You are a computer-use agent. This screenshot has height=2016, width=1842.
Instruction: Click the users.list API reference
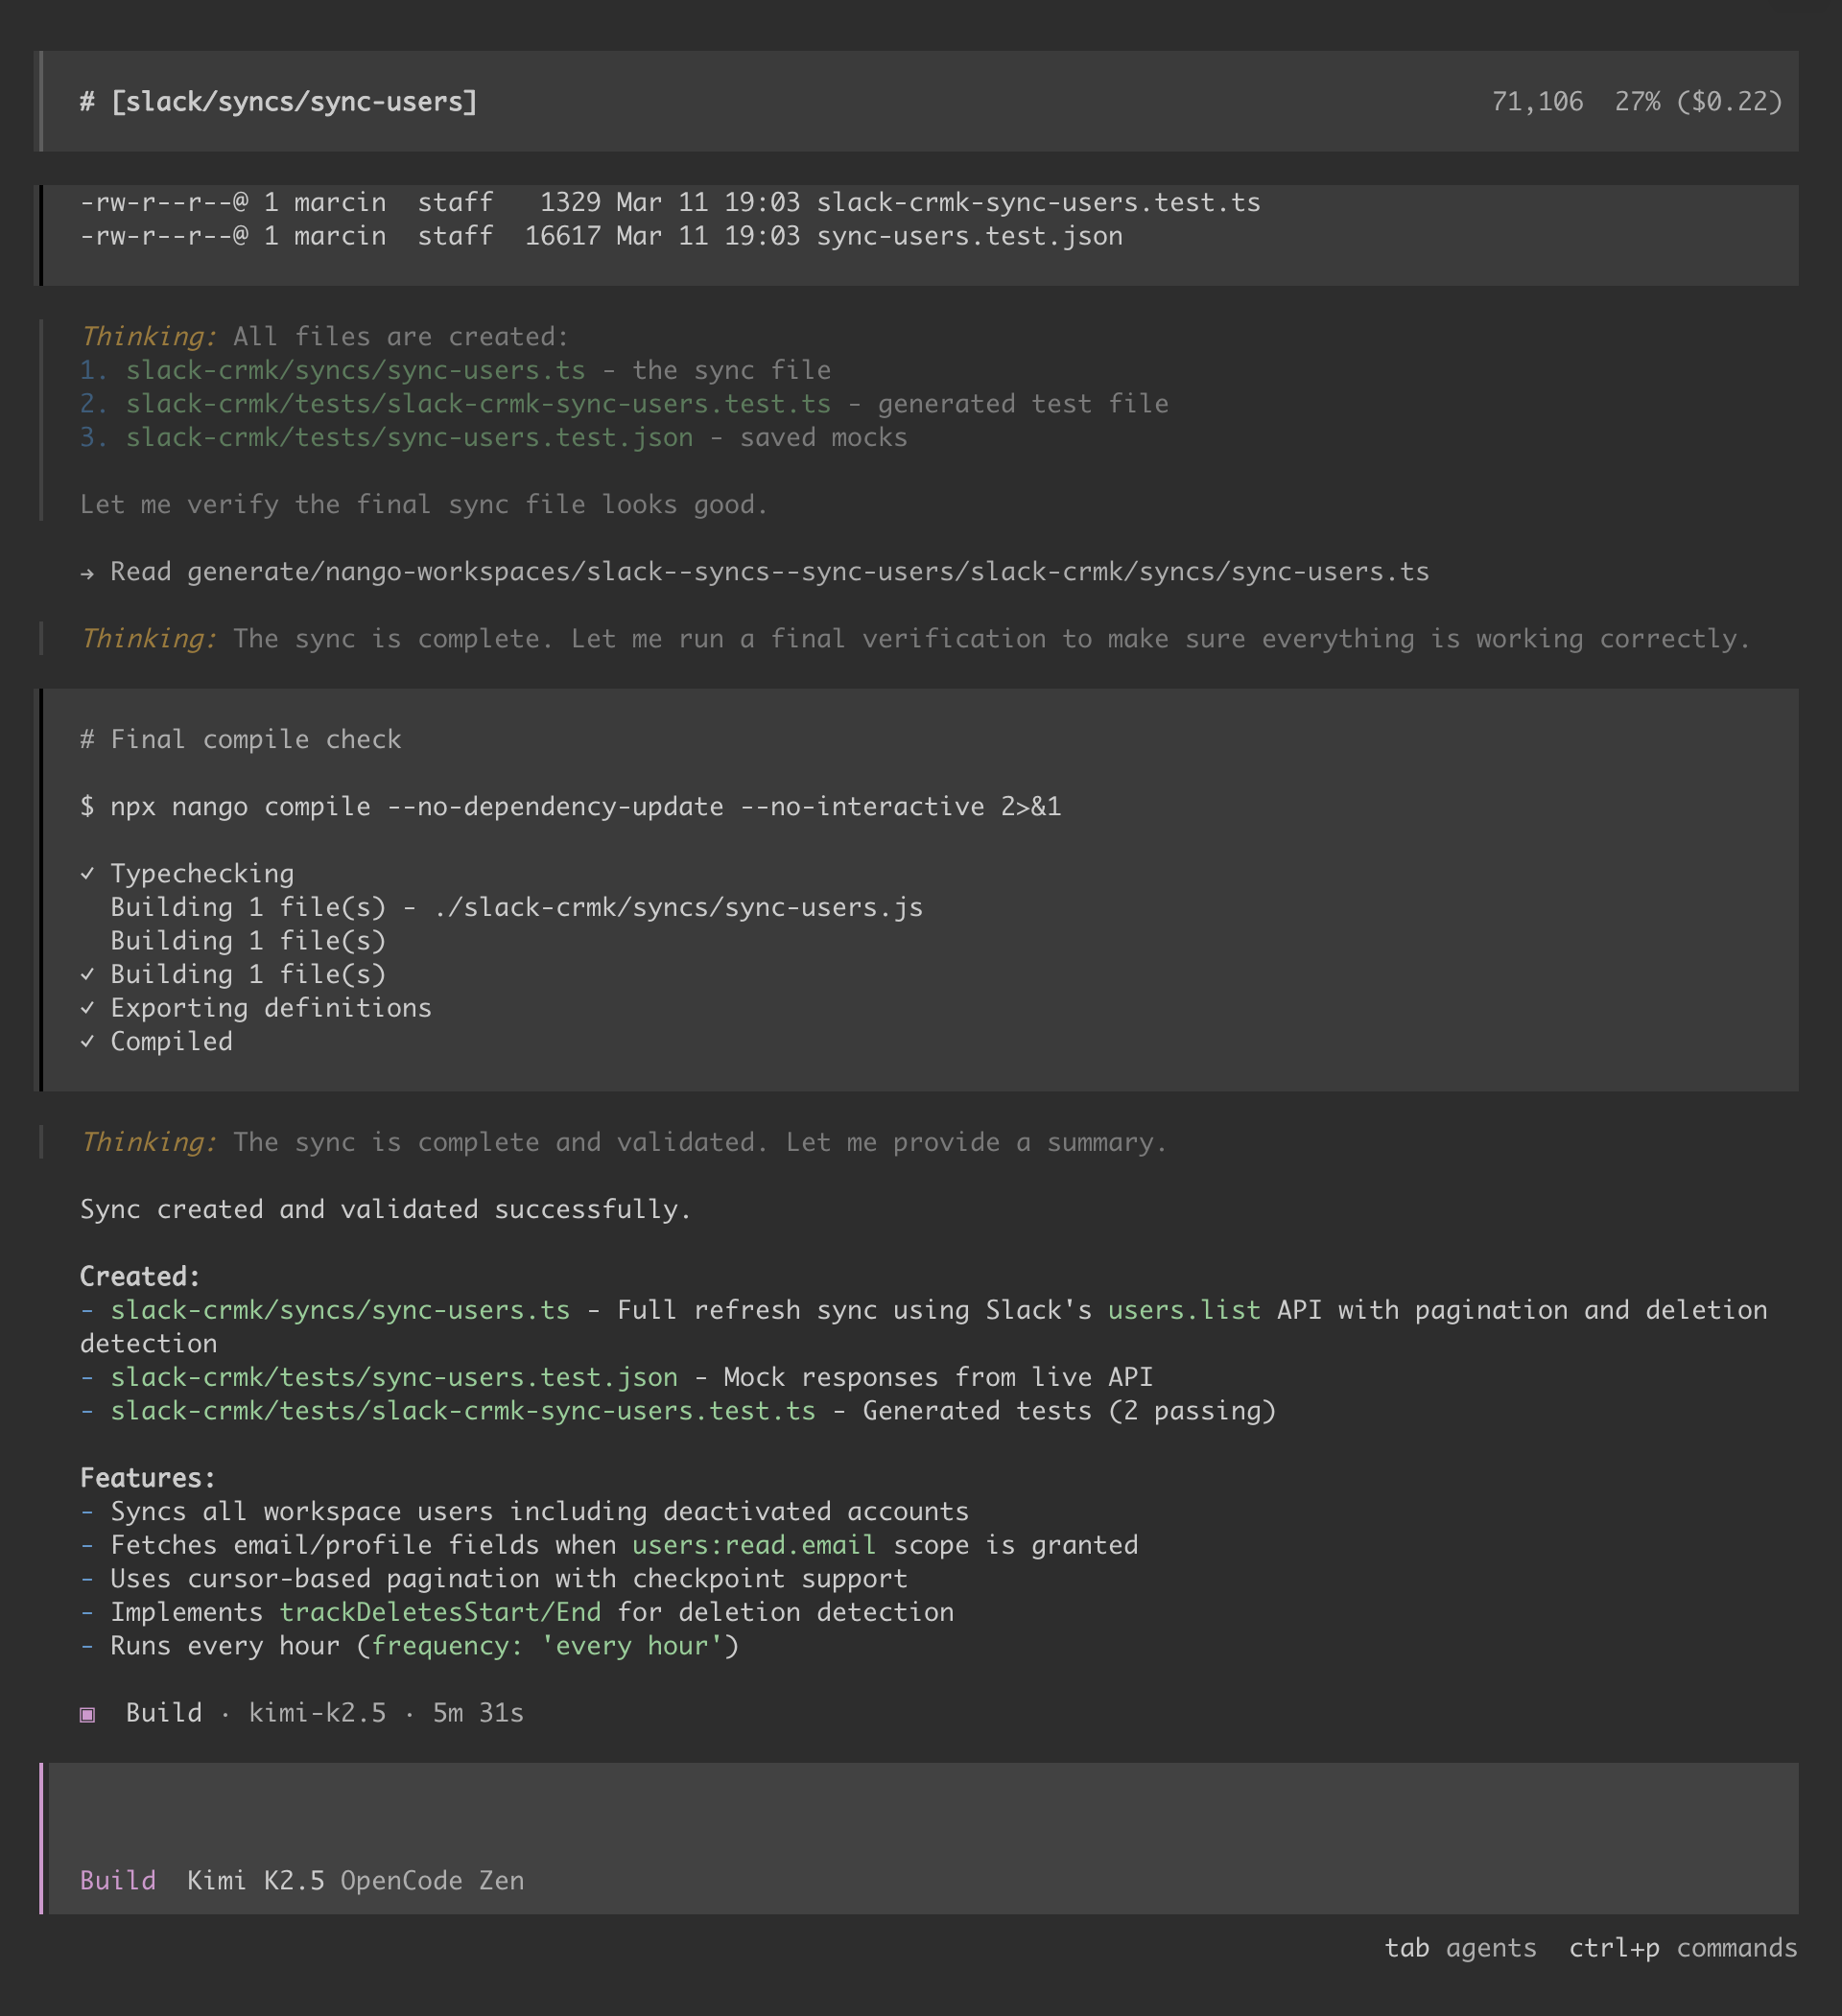(x=1184, y=1310)
